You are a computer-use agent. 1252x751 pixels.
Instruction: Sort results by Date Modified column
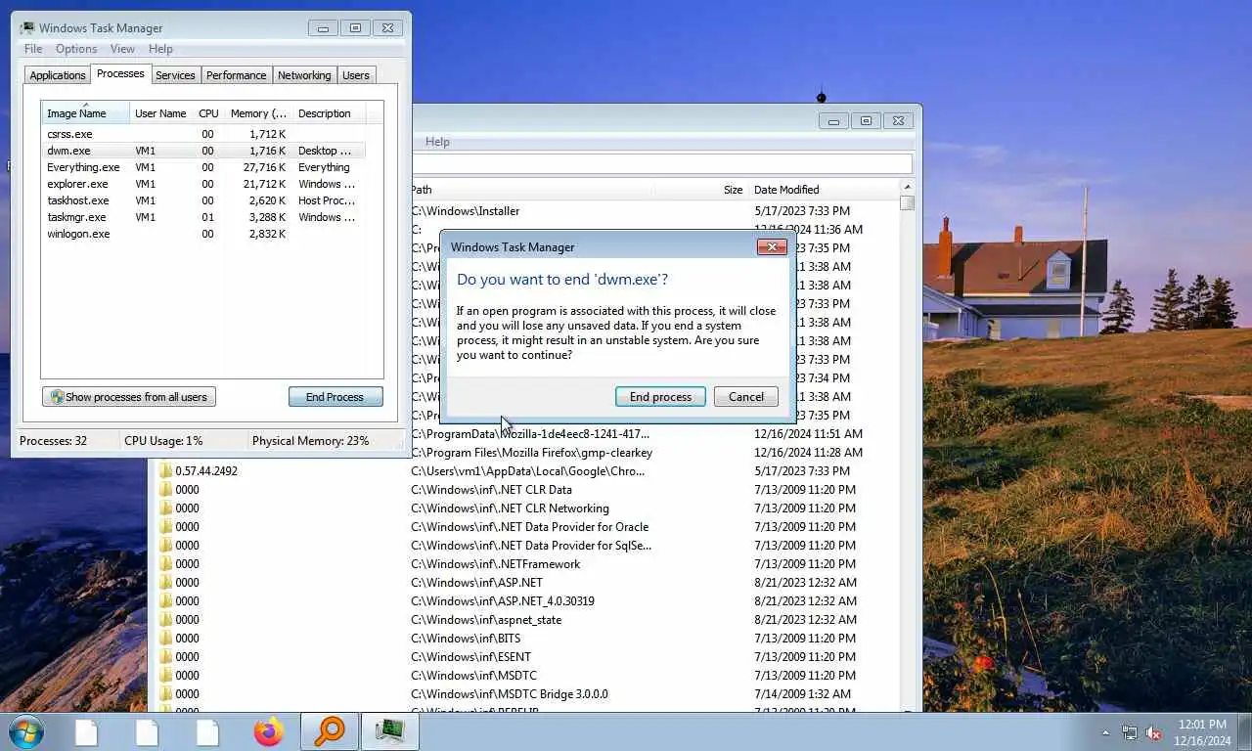[824, 190]
